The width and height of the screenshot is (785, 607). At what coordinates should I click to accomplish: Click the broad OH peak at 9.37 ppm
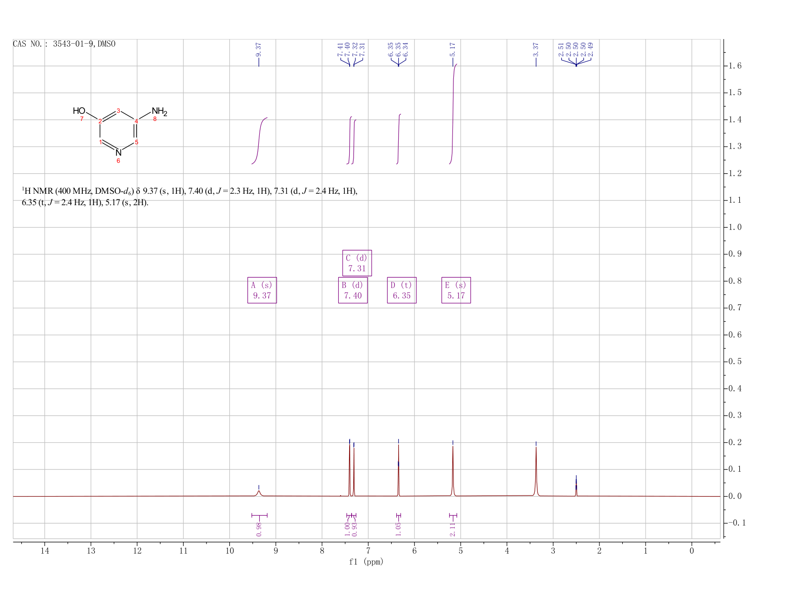[x=259, y=493]
